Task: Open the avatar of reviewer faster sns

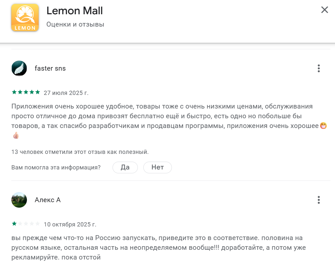Action: coord(19,68)
